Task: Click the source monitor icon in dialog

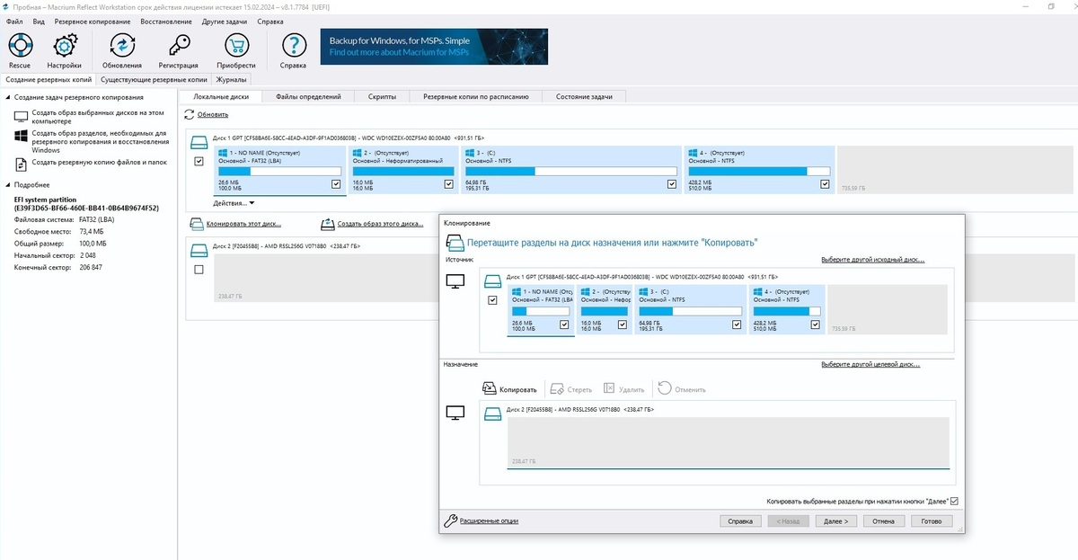Action: tap(455, 282)
